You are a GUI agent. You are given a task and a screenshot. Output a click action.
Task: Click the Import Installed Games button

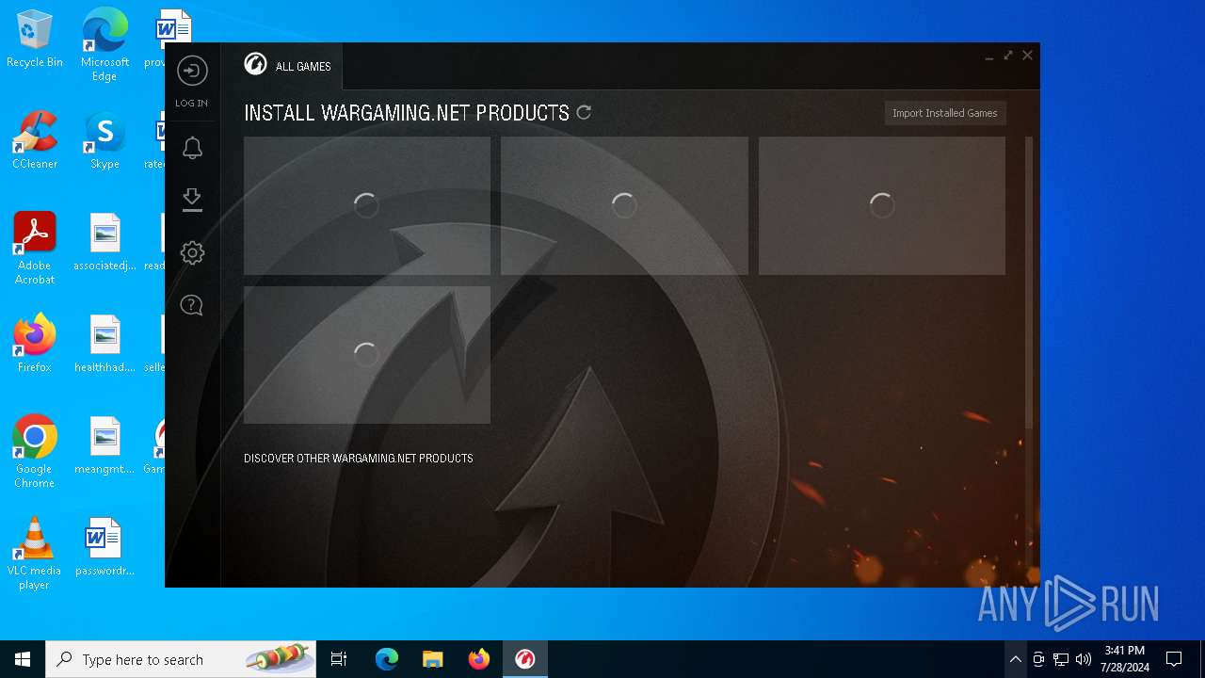click(945, 113)
